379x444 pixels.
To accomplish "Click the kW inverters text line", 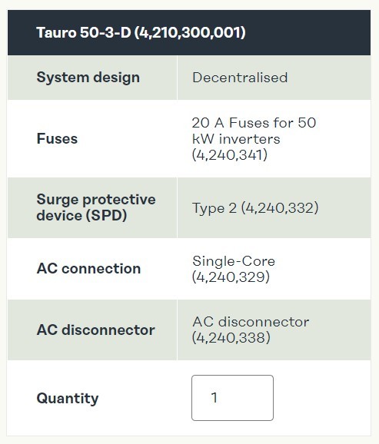I will coord(236,139).
